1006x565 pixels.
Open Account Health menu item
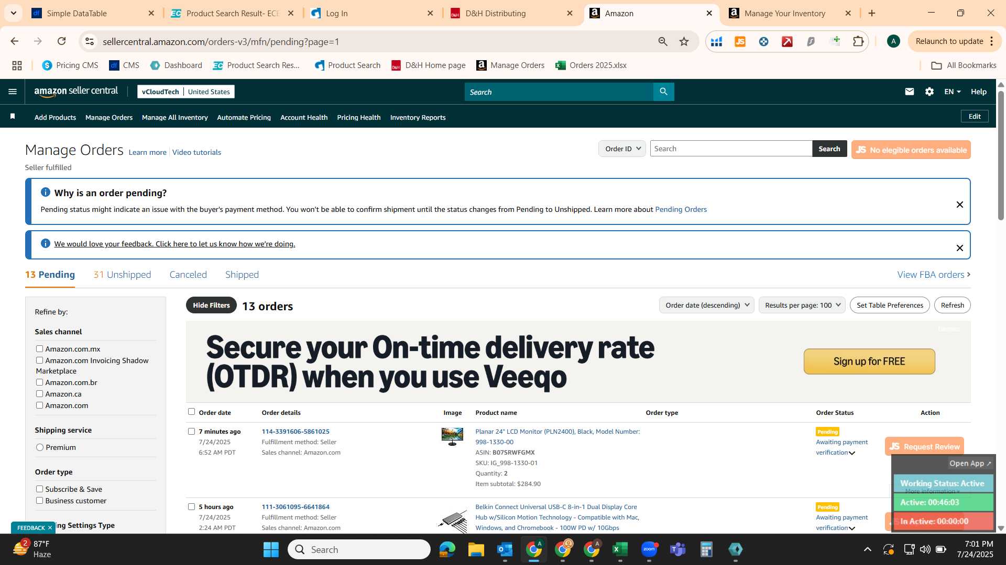(x=304, y=117)
